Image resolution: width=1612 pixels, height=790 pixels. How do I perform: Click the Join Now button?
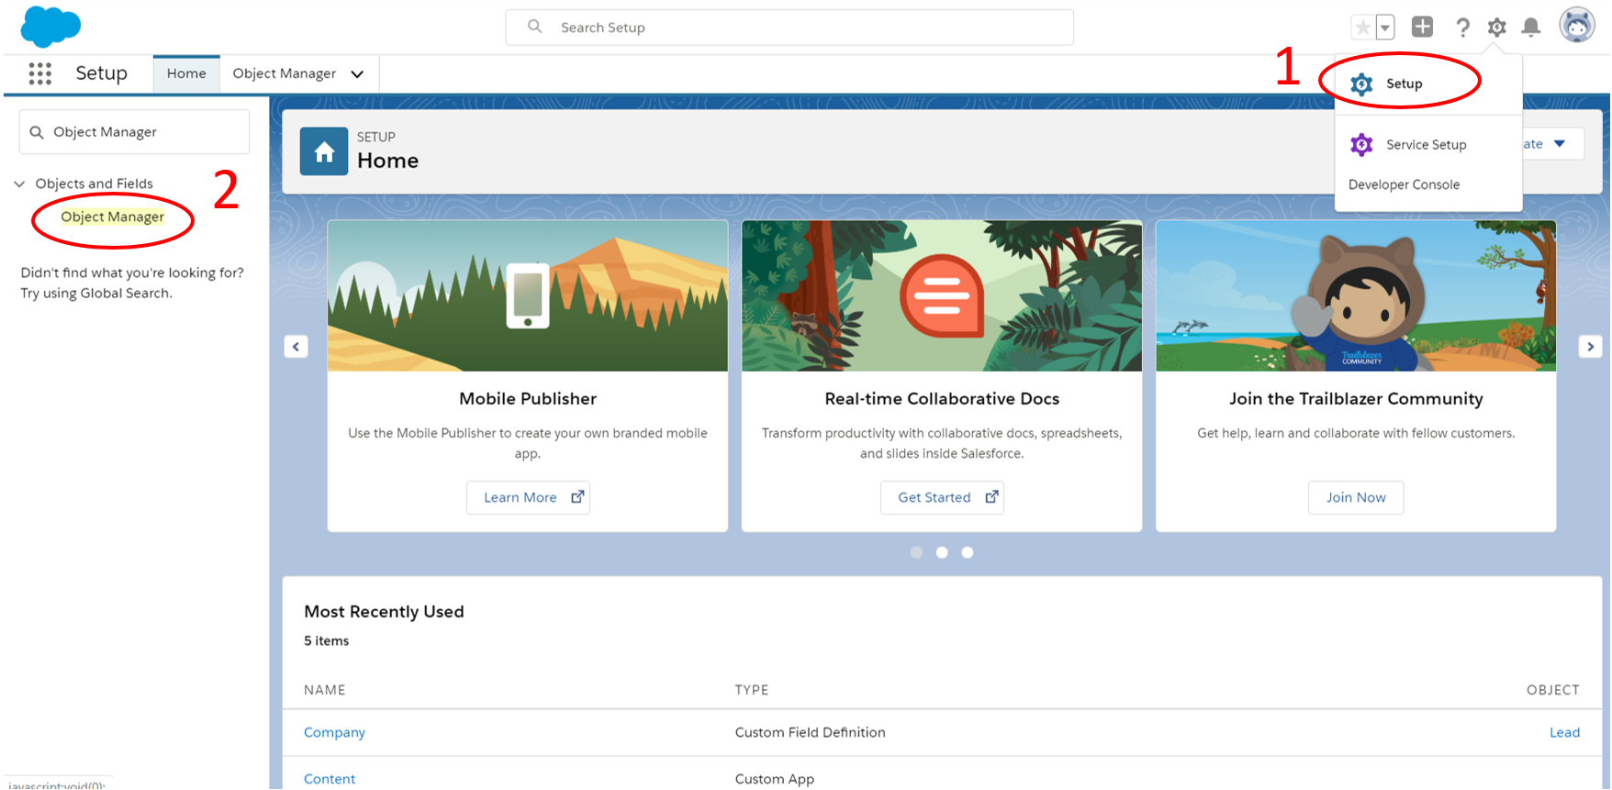(1356, 497)
